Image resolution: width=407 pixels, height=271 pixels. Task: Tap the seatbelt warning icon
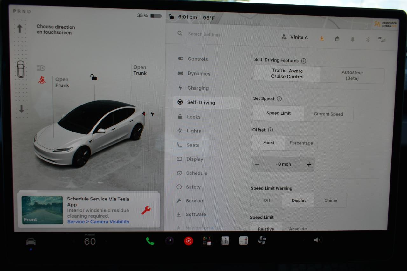(x=42, y=80)
